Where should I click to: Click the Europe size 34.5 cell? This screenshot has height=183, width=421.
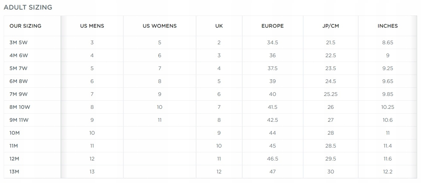point(273,42)
